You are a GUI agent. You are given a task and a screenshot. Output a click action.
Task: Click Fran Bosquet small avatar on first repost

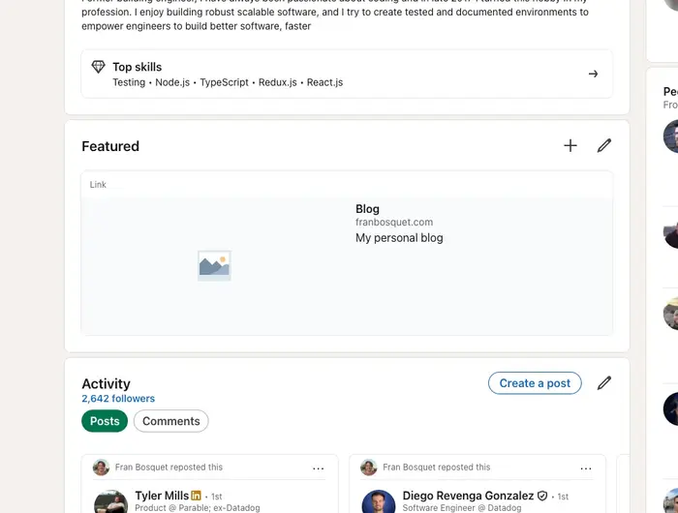[101, 468]
